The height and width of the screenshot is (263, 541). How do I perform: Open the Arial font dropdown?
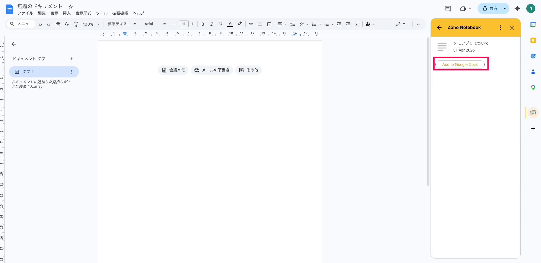(x=155, y=24)
